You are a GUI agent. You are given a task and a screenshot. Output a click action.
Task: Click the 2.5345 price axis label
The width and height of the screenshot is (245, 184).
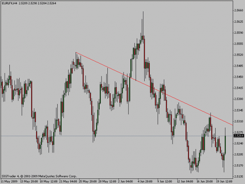point(239,110)
